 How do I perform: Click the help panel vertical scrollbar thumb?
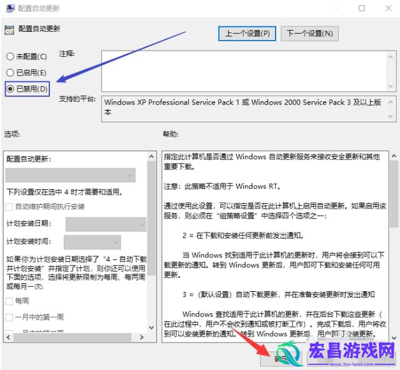pyautogui.click(x=394, y=194)
